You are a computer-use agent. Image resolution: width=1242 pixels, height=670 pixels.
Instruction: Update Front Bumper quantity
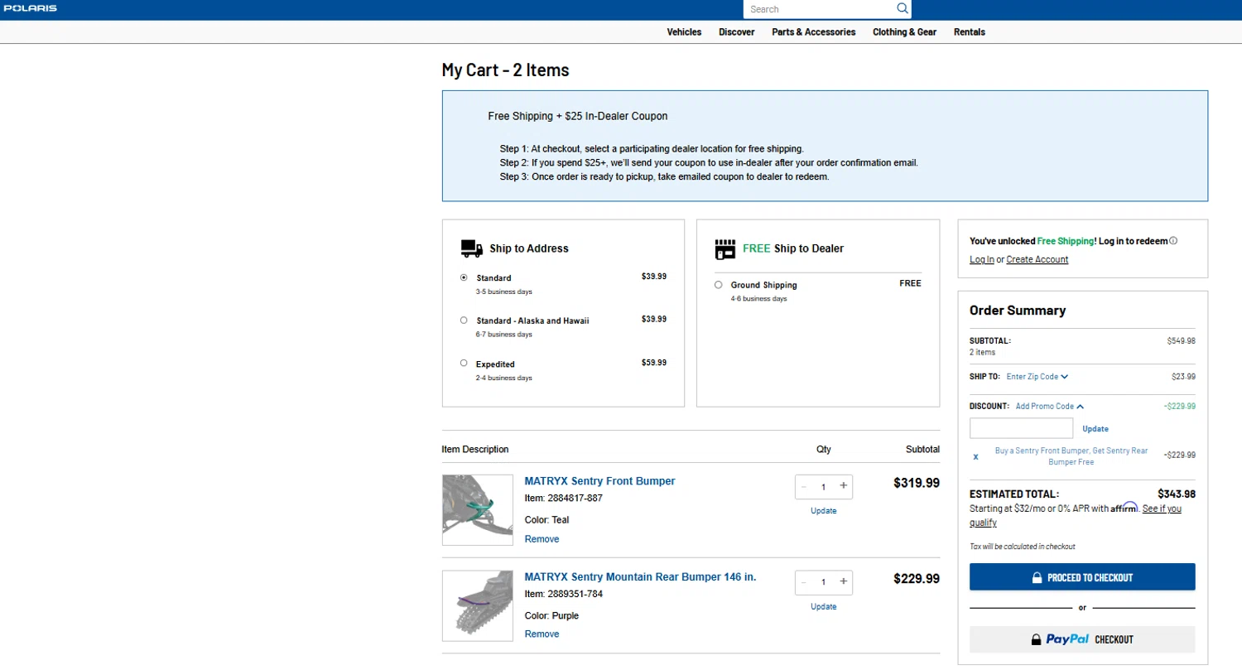coord(823,511)
